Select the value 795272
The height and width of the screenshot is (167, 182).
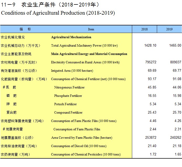tap(151, 62)
